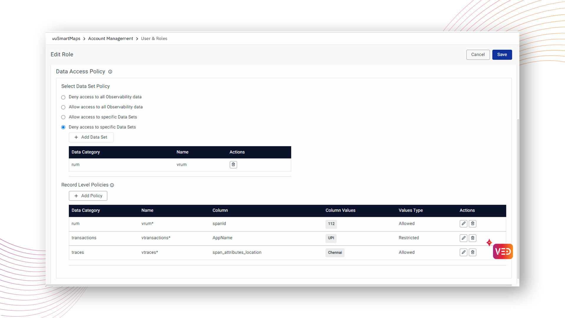
Task: Click the Add Data Set button
Action: click(x=91, y=137)
